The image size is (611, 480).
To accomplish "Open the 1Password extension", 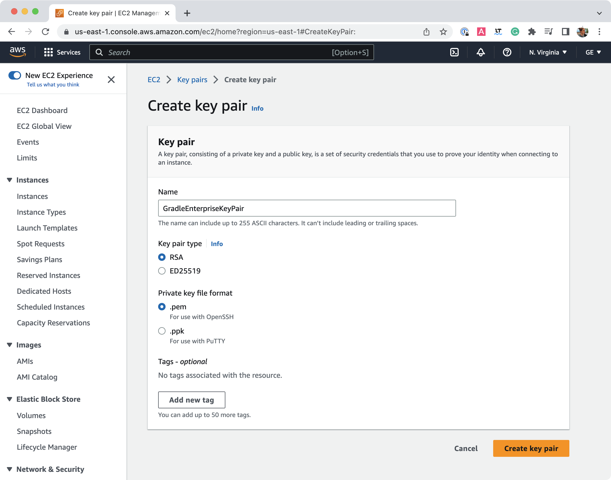I will click(464, 32).
